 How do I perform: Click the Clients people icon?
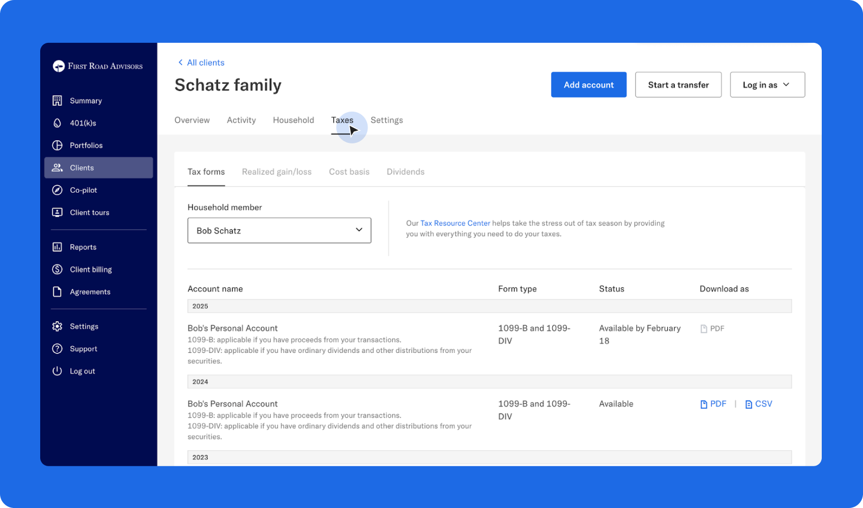[x=57, y=168]
